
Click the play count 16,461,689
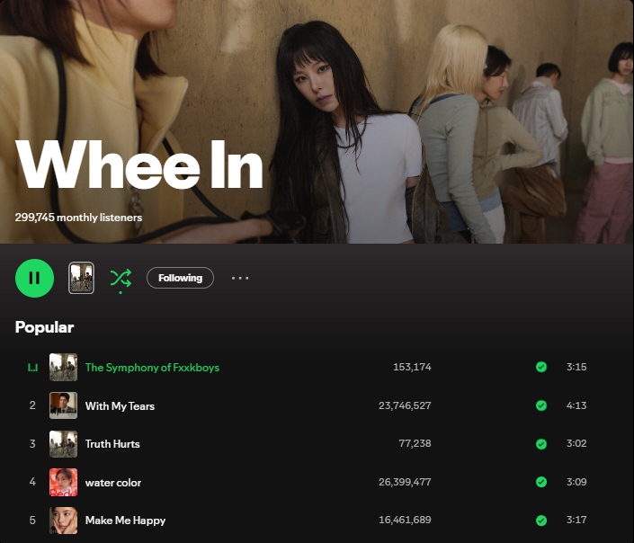coord(405,520)
